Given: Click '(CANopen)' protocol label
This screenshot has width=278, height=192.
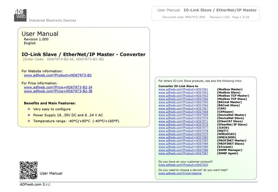Looking at the screenshot, I should tap(225, 112).
